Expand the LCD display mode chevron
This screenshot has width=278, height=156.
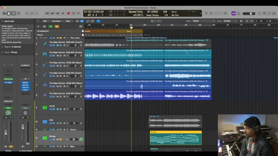(201, 13)
